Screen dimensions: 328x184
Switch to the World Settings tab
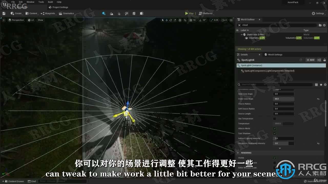273,54
